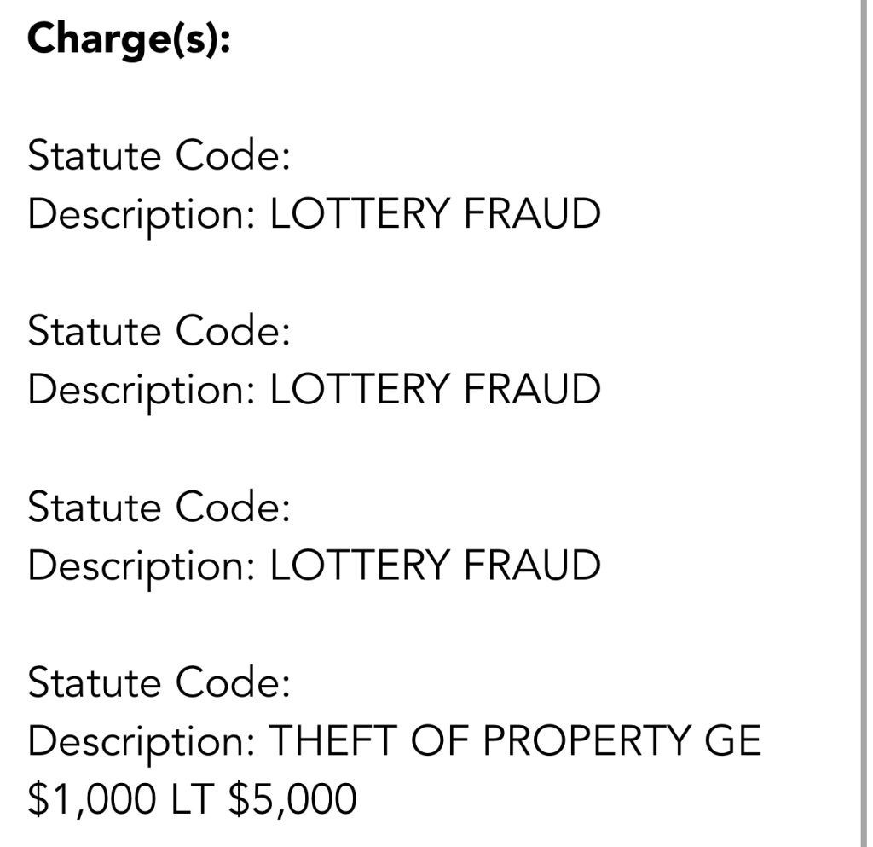Click the first "LOTTERY FRAUD" charge text

click(435, 214)
